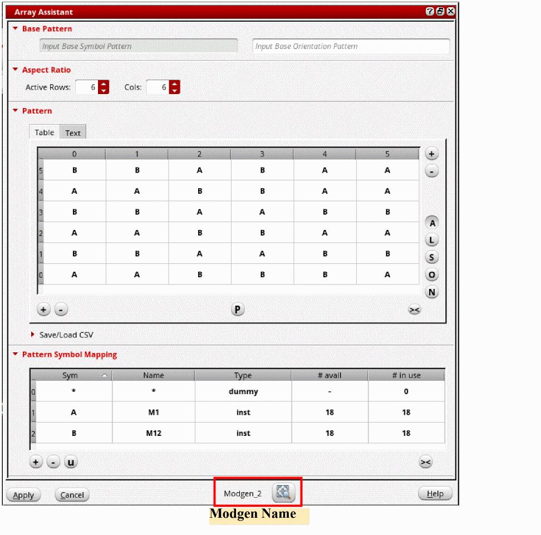Click the Input Base Symbol Pattern field
This screenshot has height=535, width=541.
click(139, 46)
